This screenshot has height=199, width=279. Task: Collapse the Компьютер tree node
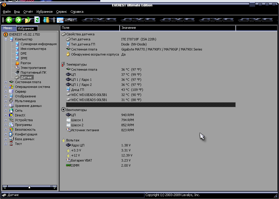point(6,39)
